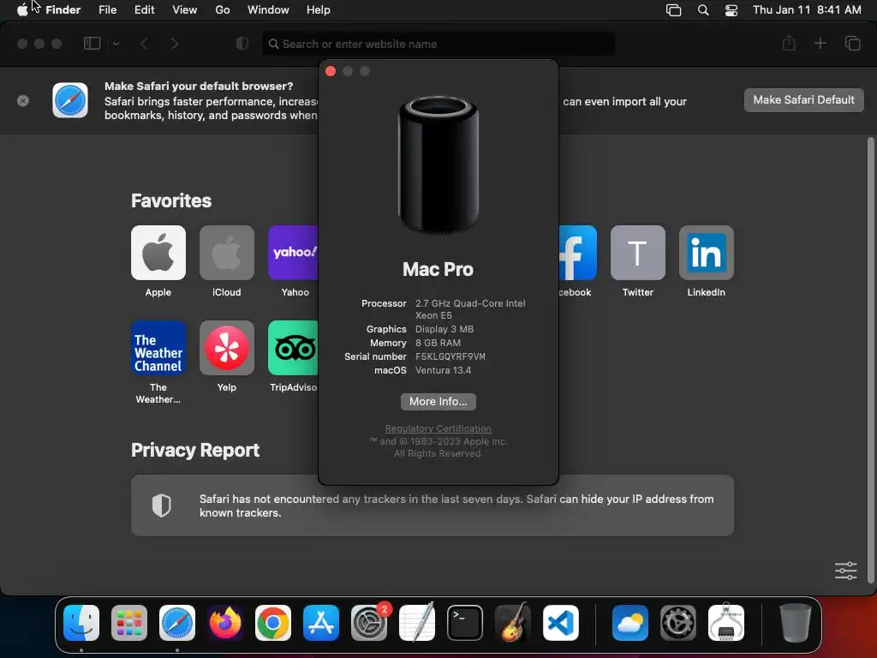Open the Finder menu
Viewport: 877px width, 658px height.
tap(63, 10)
